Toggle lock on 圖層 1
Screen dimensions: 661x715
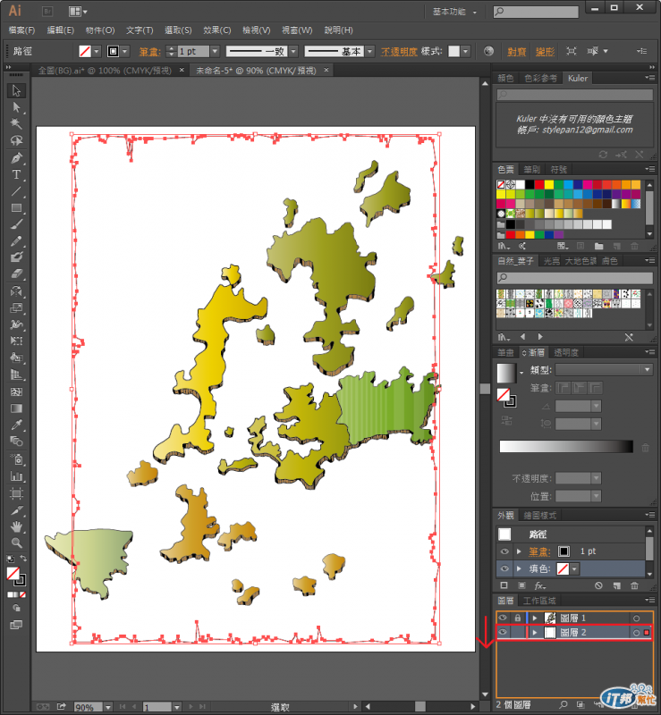tap(517, 618)
